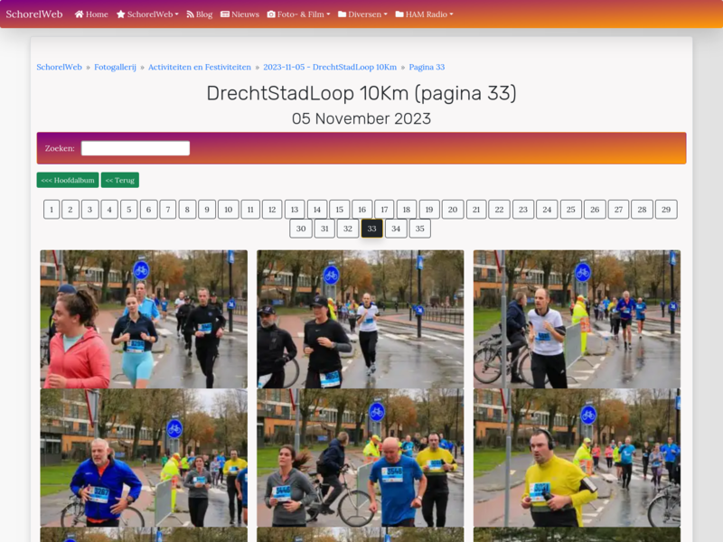The width and height of the screenshot is (723, 542).
Task: Follow the 2023-11-05 DrechtStadLoop 10Km breadcrumb
Action: [x=330, y=67]
